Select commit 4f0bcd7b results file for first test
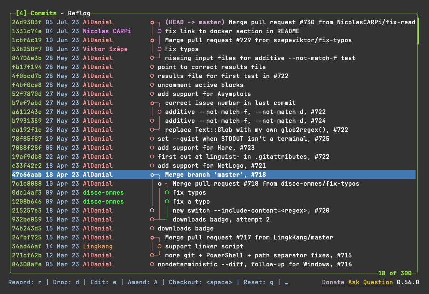 tap(214, 76)
